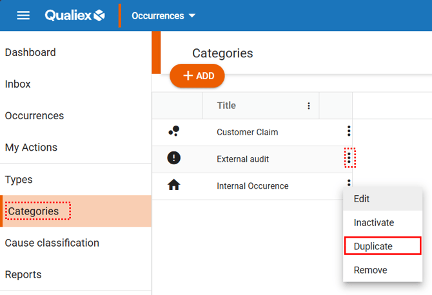Open My Actions in the sidebar
The image size is (432, 295).
(x=31, y=147)
